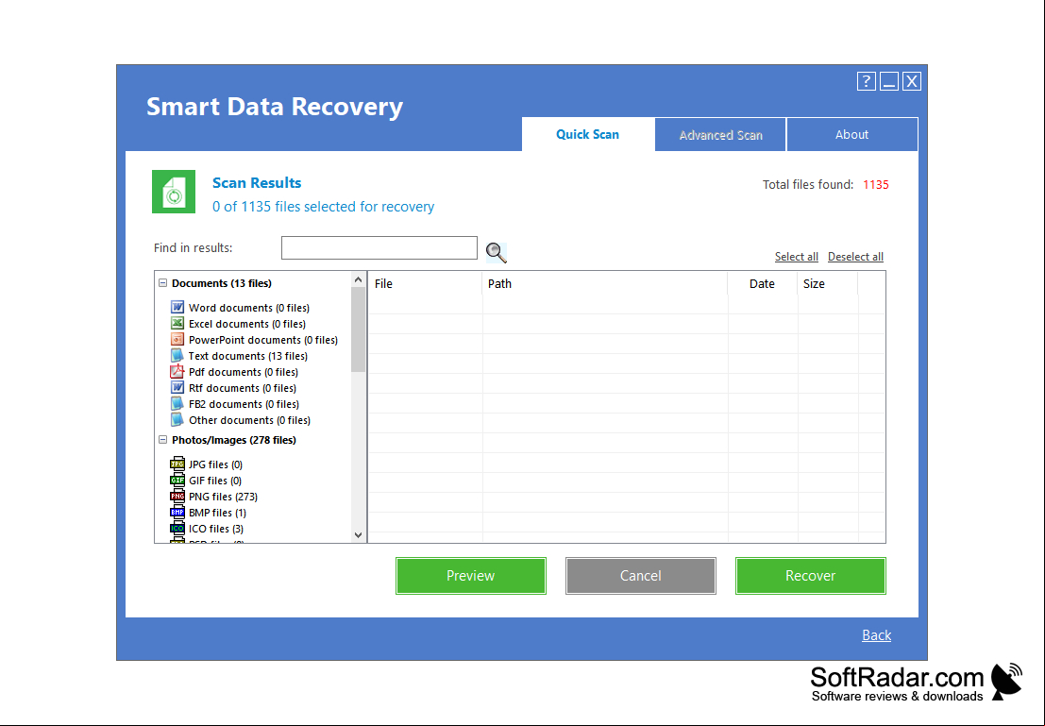1045x726 pixels.
Task: Click the tree scrollbar up arrow
Action: (358, 280)
